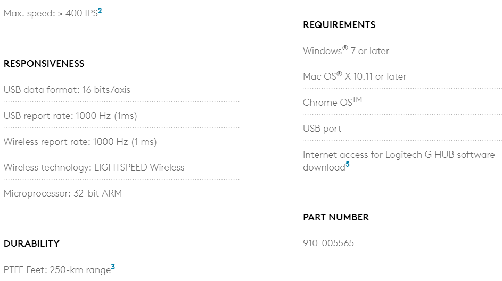Select the PART NUMBER heading
Viewport: 502px width, 281px height.
coord(336,217)
